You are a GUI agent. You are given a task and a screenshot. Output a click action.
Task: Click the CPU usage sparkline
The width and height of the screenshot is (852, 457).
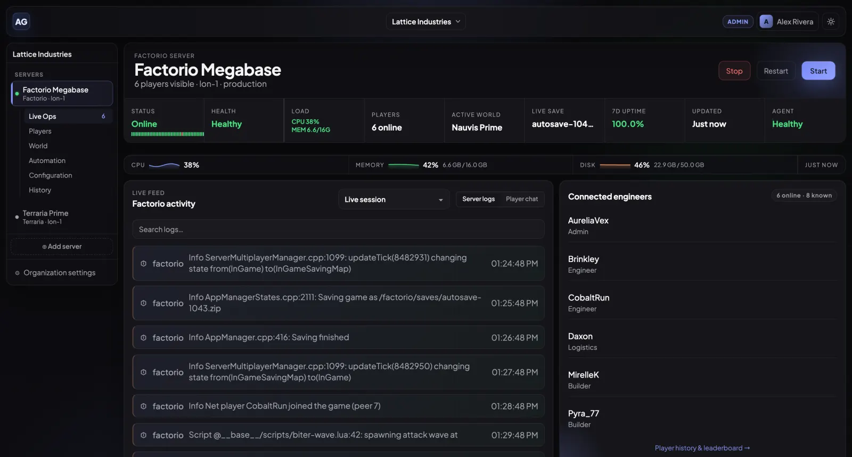pyautogui.click(x=164, y=165)
